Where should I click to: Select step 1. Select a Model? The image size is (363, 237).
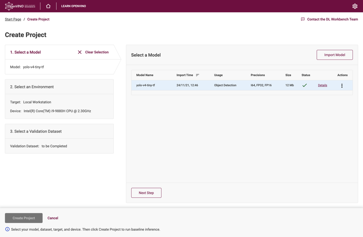pos(25,52)
